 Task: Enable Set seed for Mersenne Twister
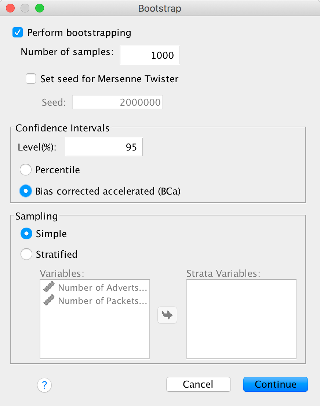point(31,79)
